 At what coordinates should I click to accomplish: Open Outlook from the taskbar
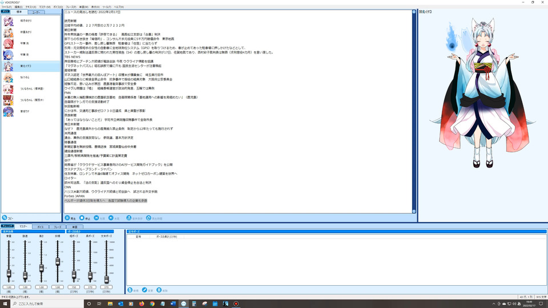120,303
